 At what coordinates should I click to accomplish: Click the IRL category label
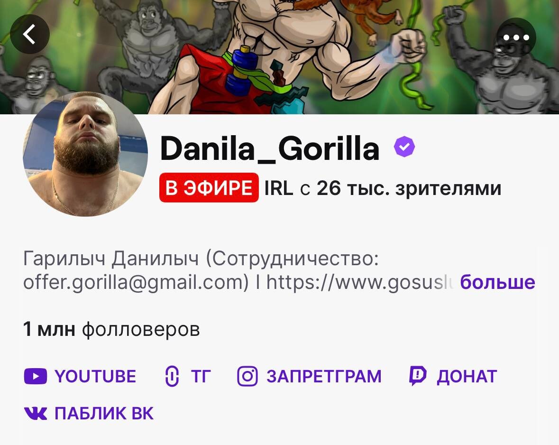coord(278,188)
